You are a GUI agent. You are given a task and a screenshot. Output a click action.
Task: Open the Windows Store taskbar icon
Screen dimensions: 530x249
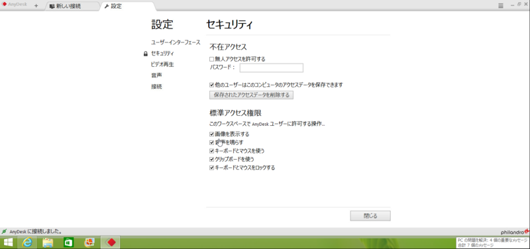click(x=69, y=242)
